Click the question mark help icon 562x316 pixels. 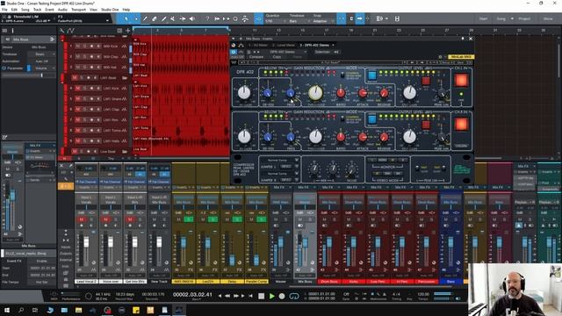[207, 18]
